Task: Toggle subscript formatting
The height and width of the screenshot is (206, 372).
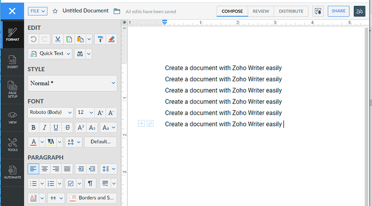Action: tap(92, 127)
